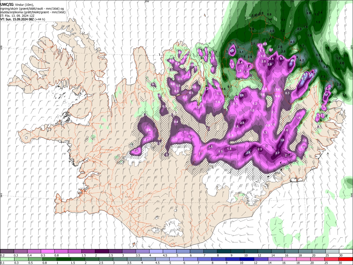Select the lower legend swatch for 14 mm rain

coord(275,259)
